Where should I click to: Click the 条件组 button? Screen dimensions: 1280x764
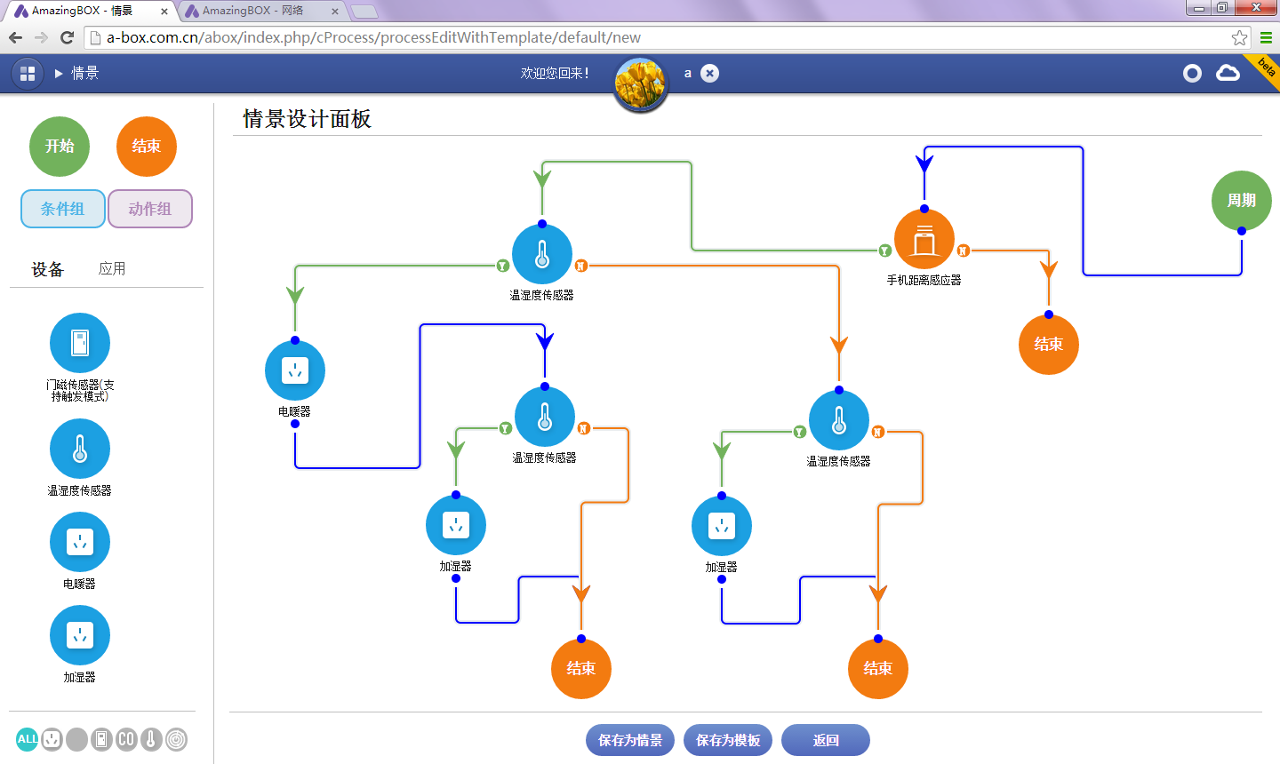click(x=63, y=209)
